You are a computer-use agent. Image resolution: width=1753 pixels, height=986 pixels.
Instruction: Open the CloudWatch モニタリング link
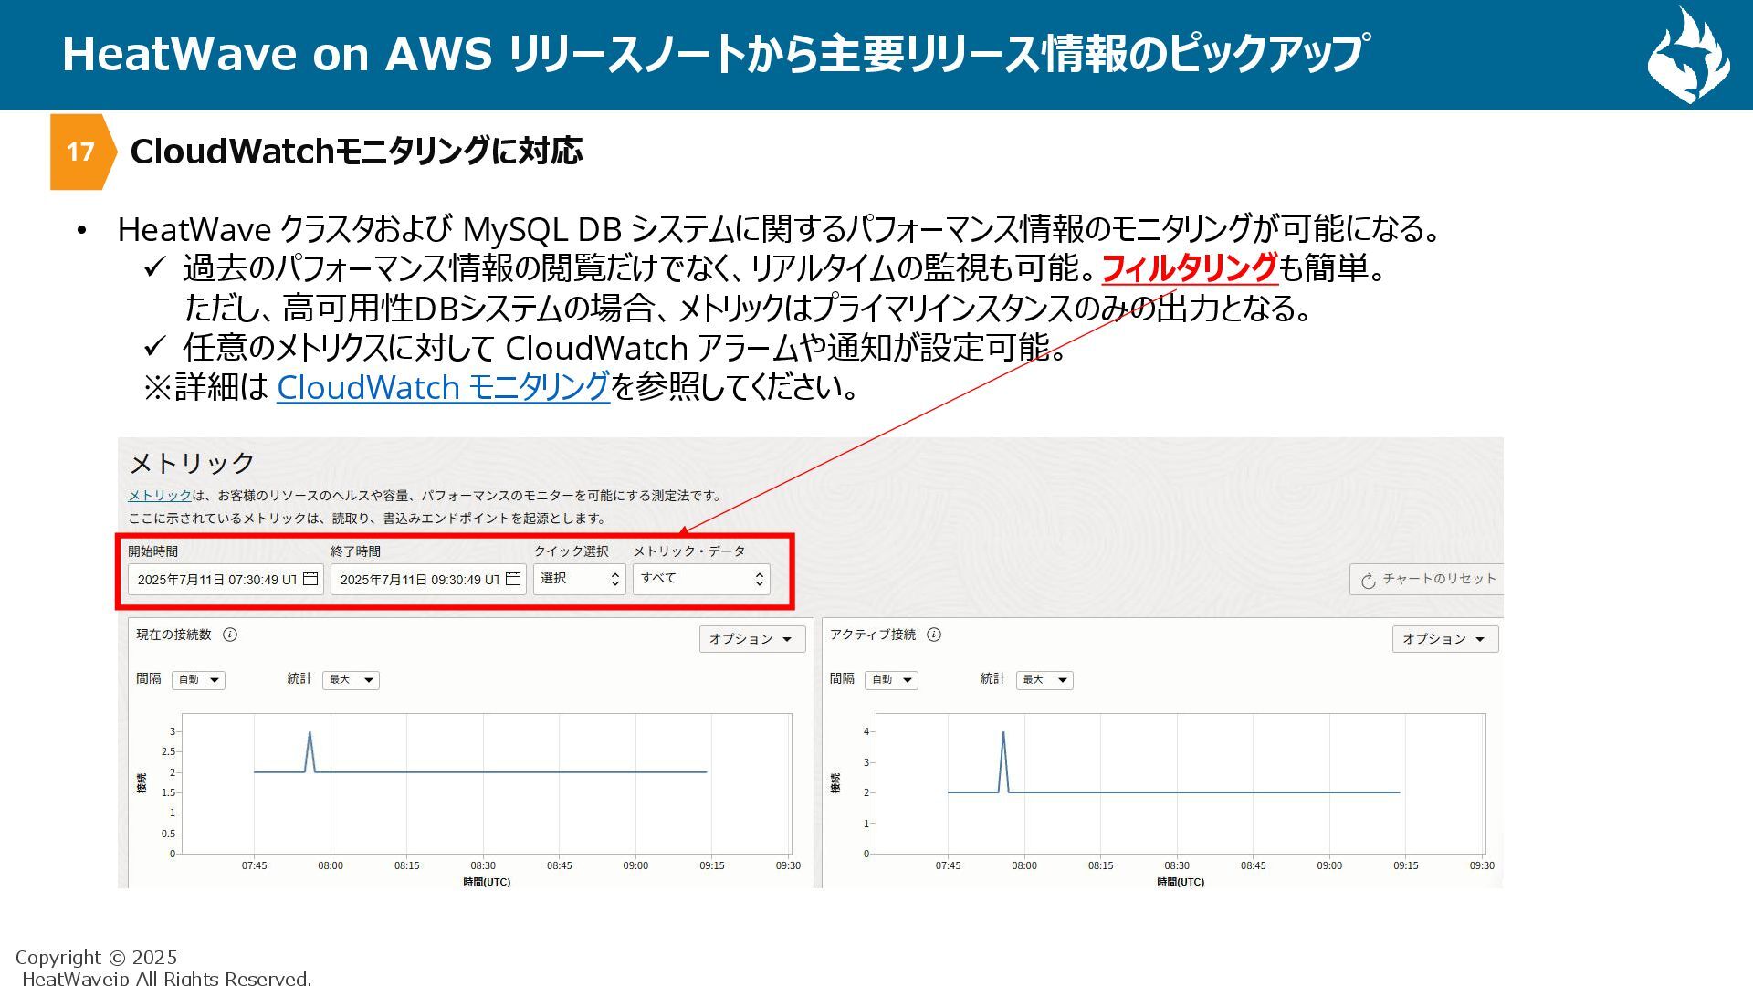tap(443, 387)
